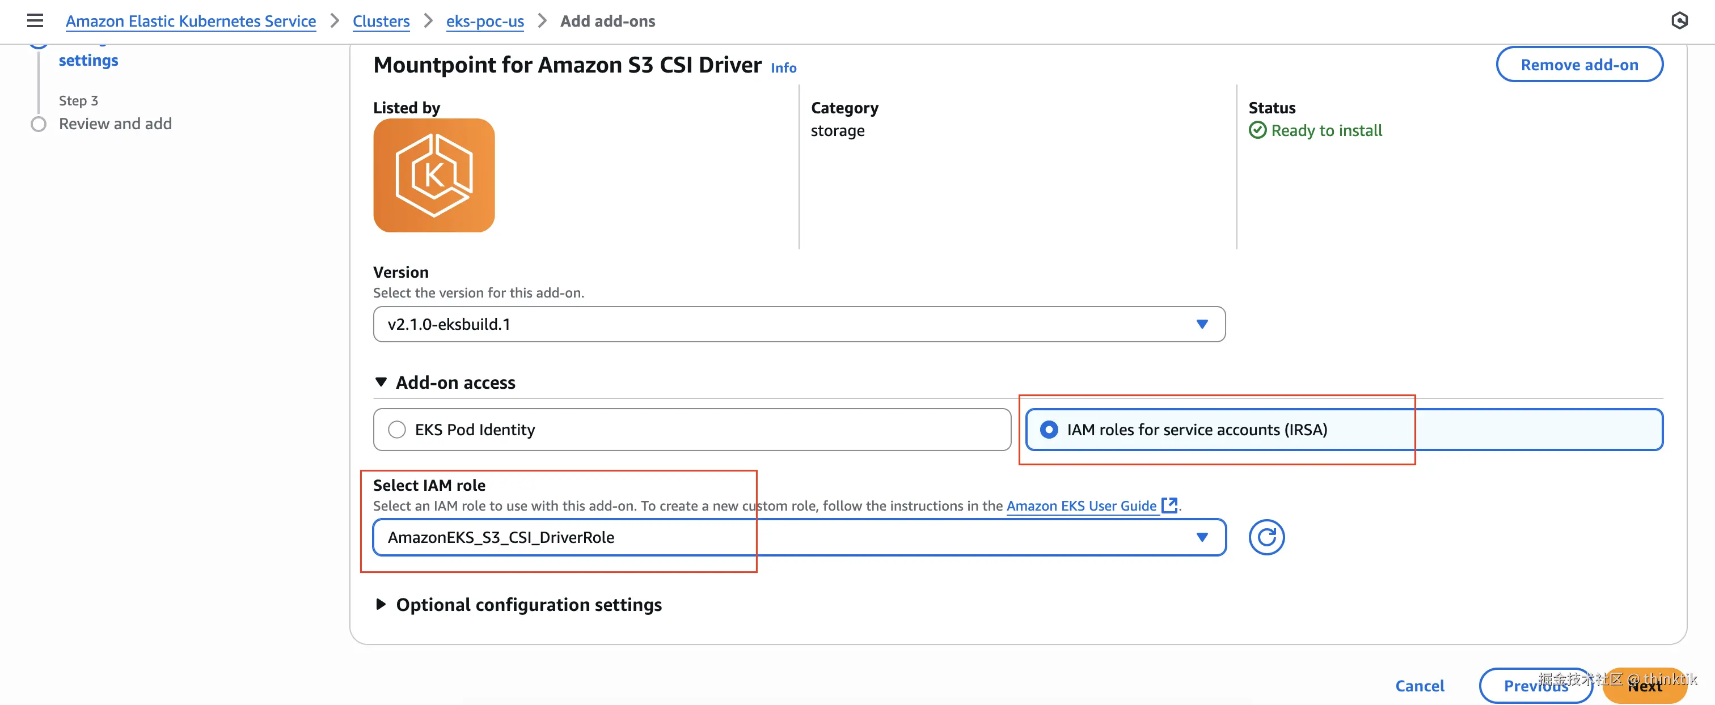Click the Cancel button
The height and width of the screenshot is (705, 1715).
pyautogui.click(x=1419, y=686)
